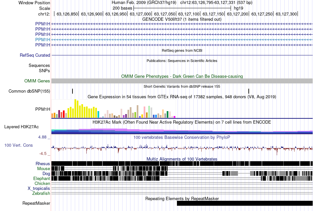Screen dimensions: 313x211
Task: Click the Window Position label
Action: point(34,3)
